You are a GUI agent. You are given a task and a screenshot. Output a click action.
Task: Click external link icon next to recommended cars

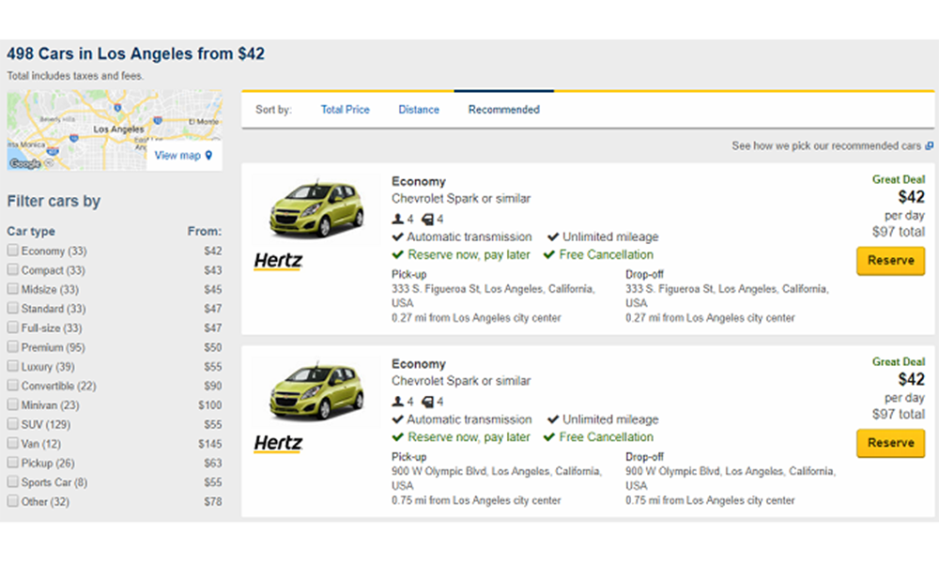[x=929, y=146]
